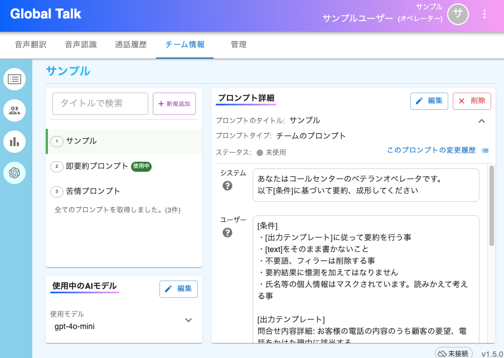
Task: Click the タイトルで検索 search field
Action: pyautogui.click(x=100, y=104)
